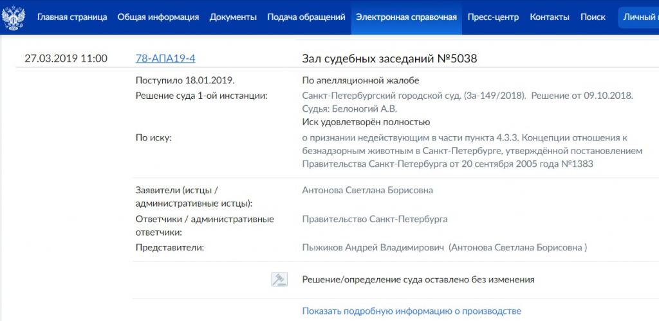Navigate to Подача обращений

point(306,17)
